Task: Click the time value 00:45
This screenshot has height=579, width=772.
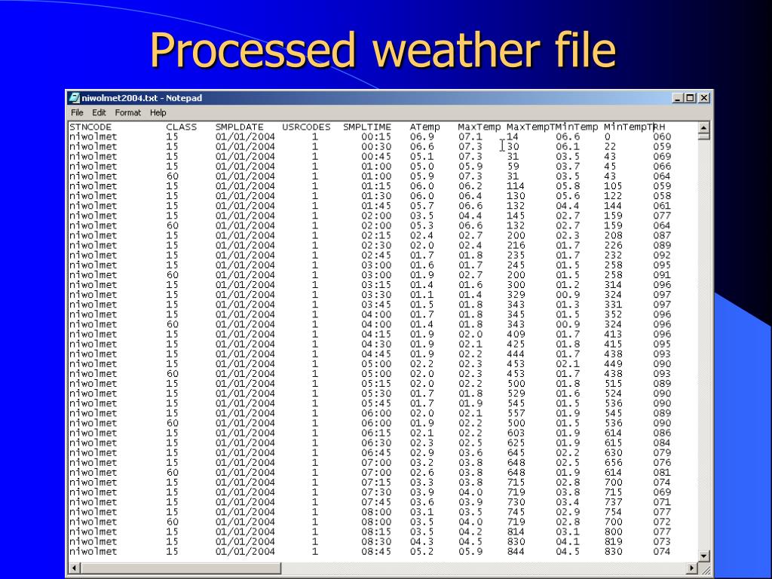Action: pos(376,157)
